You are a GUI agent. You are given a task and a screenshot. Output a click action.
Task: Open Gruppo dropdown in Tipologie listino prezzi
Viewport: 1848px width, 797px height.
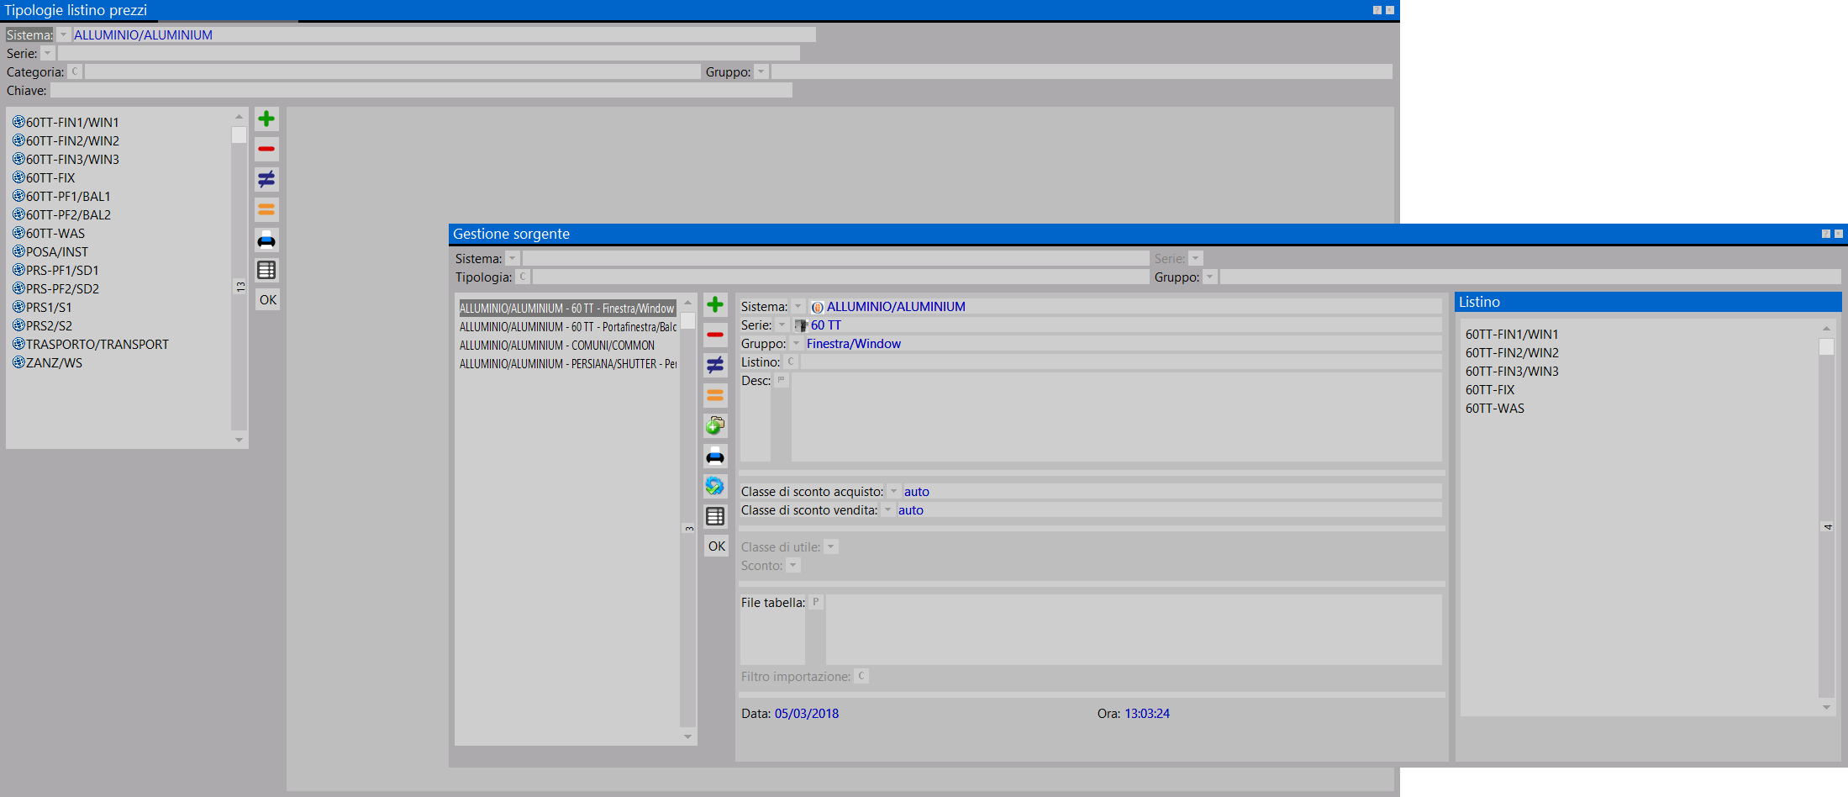coord(761,71)
